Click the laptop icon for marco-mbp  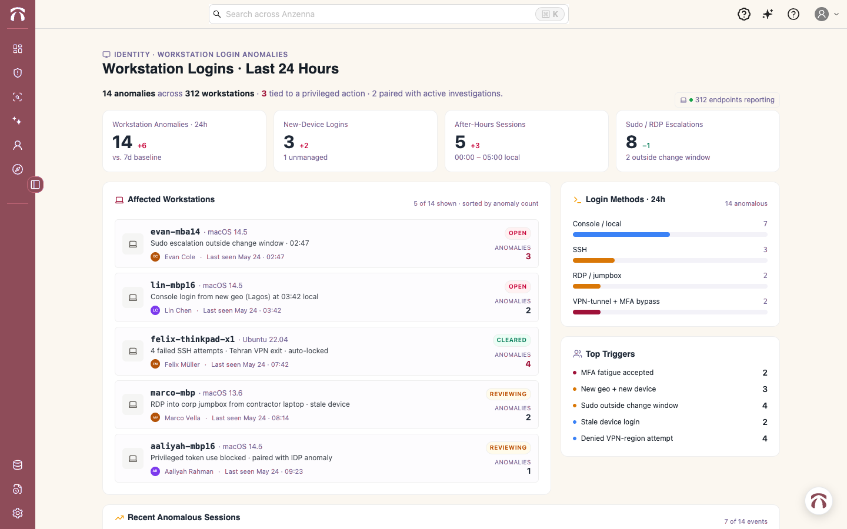133,404
